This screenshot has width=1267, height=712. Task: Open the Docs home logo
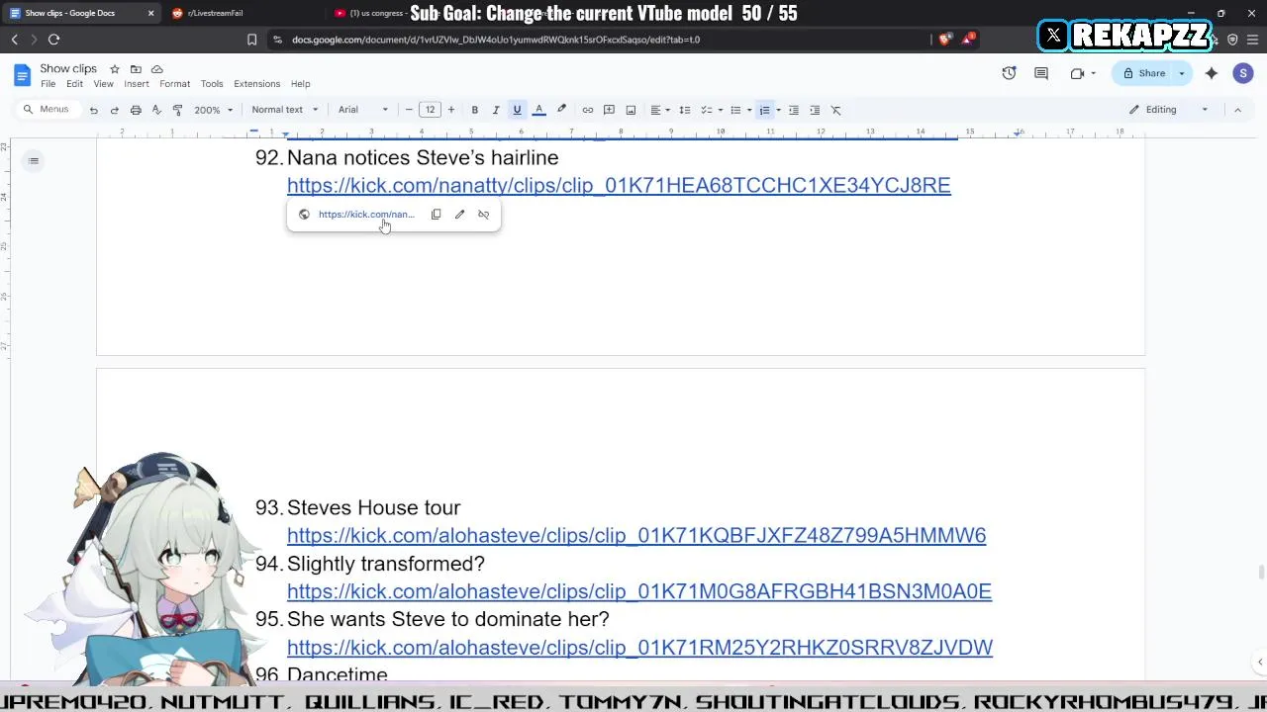[x=22, y=75]
